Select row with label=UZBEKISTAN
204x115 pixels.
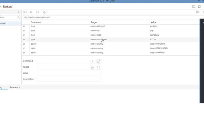pyautogui.click(x=111, y=48)
